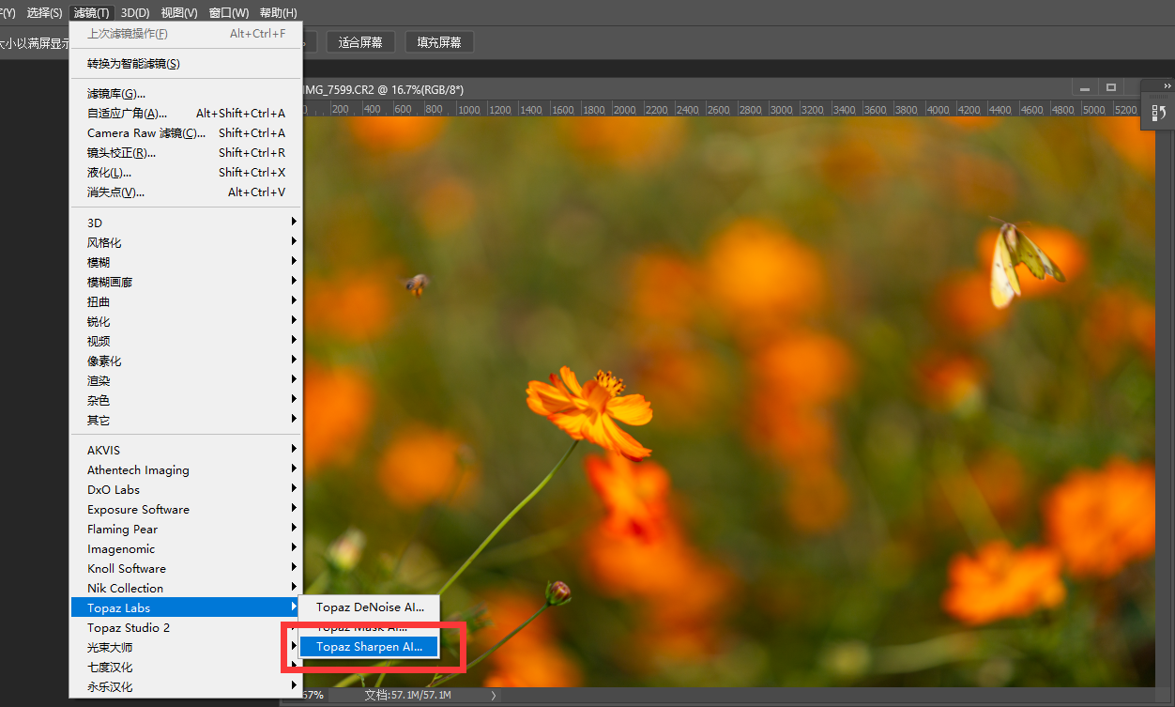Click the 填充屏幕 fill screen button
The image size is (1175, 707).
439,42
